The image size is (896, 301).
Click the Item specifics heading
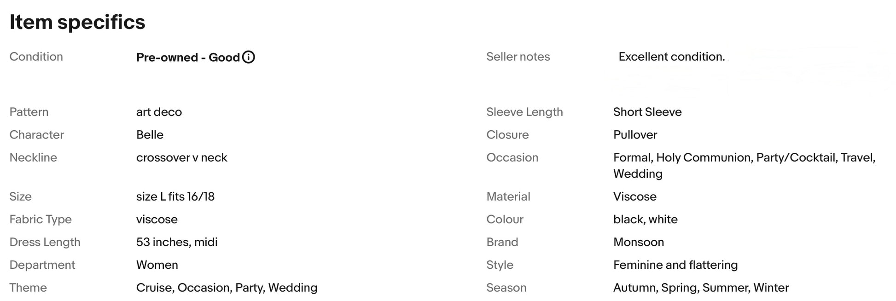77,22
